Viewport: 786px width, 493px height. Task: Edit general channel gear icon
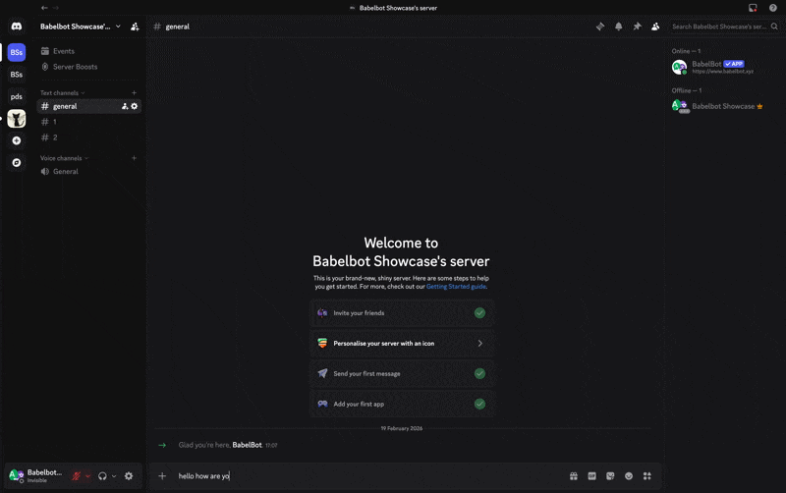[135, 106]
